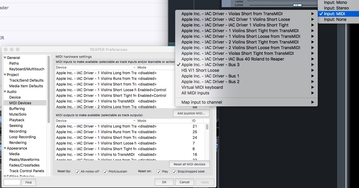Open Buffering preferences

[x=17, y=109]
